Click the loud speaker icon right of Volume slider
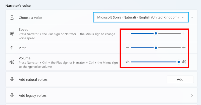 click(x=184, y=62)
